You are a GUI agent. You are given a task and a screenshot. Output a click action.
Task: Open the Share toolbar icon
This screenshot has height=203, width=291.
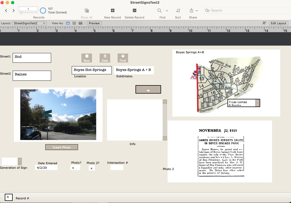click(191, 11)
